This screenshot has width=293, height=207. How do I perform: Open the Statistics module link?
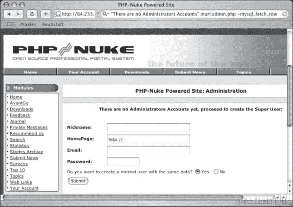(20, 146)
